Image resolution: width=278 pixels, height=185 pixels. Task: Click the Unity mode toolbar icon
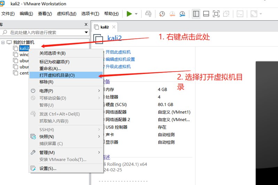[226, 14]
